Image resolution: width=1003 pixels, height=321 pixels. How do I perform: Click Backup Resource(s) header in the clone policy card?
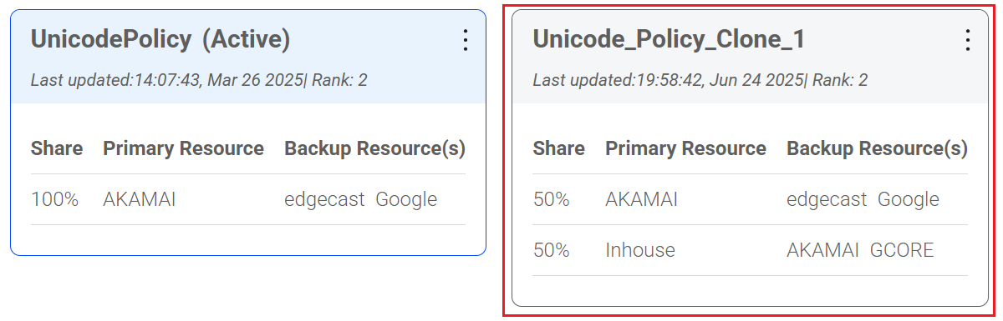(x=877, y=148)
